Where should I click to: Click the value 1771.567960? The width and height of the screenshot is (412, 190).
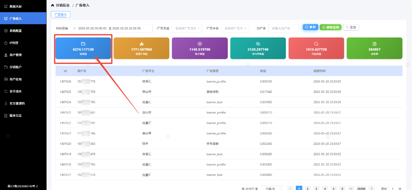click(141, 49)
